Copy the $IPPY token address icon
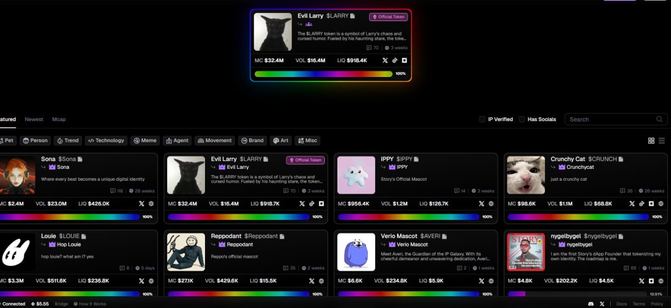The width and height of the screenshot is (671, 308). [416, 159]
